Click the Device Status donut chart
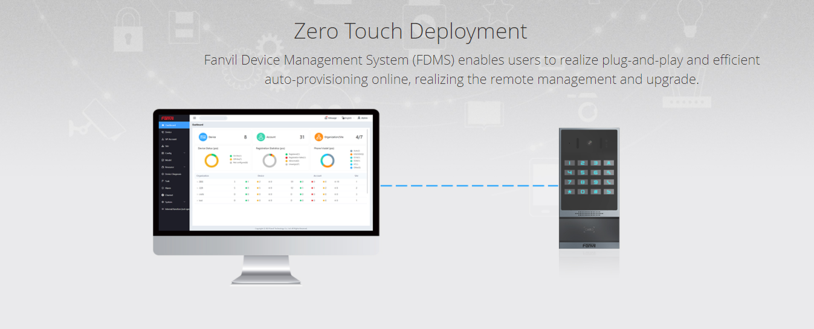 tap(212, 161)
